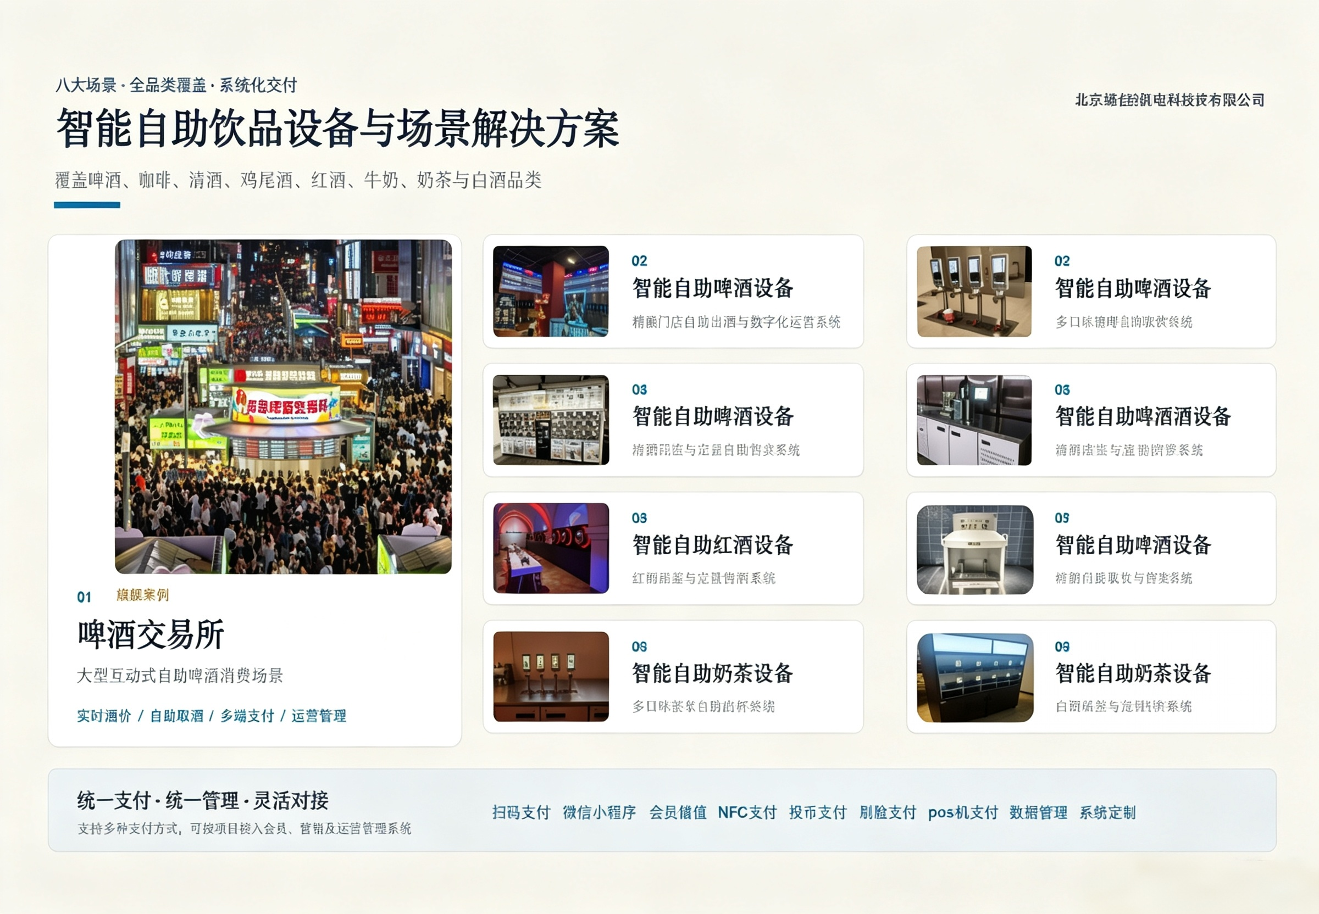Click the 投币支付 tag
Screen dimensions: 1319x914
[818, 812]
